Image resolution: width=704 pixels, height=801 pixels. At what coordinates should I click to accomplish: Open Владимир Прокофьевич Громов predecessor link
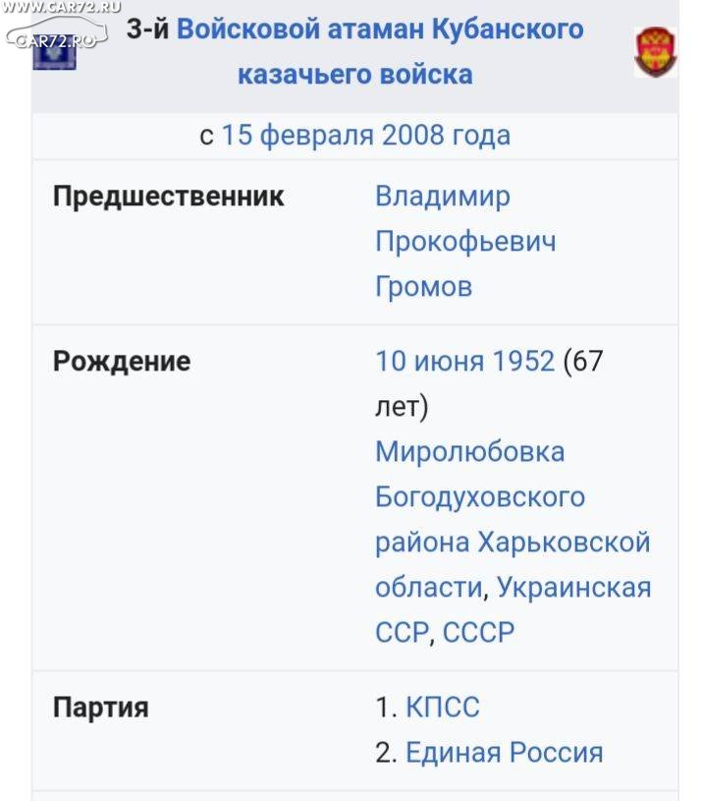coord(465,241)
